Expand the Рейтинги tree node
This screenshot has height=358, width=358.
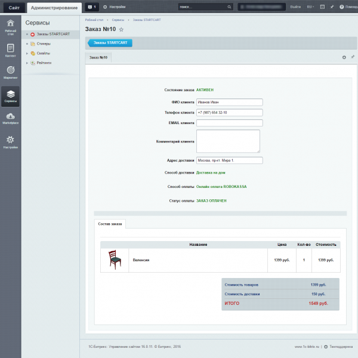coord(27,63)
